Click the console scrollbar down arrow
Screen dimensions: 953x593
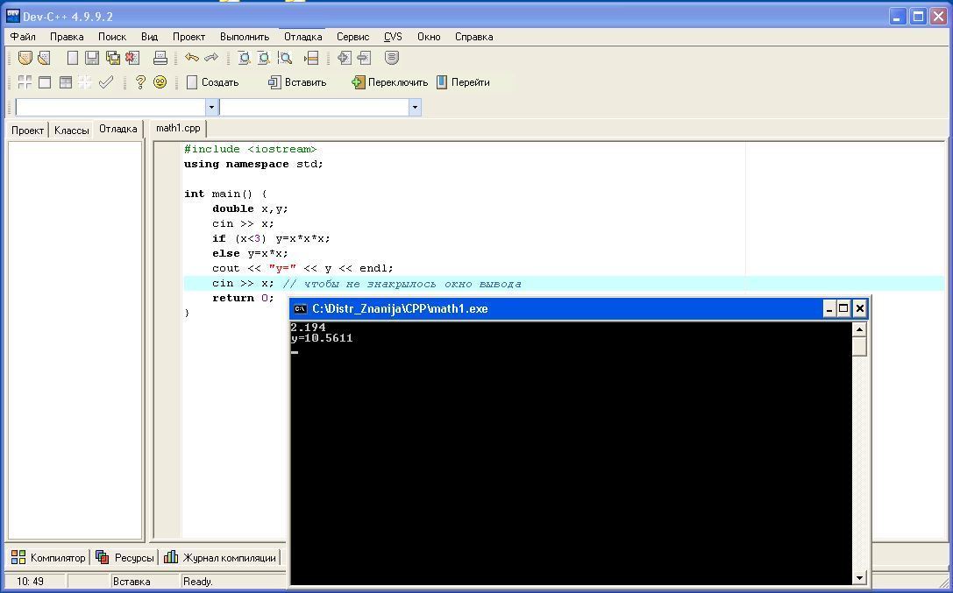coord(859,577)
